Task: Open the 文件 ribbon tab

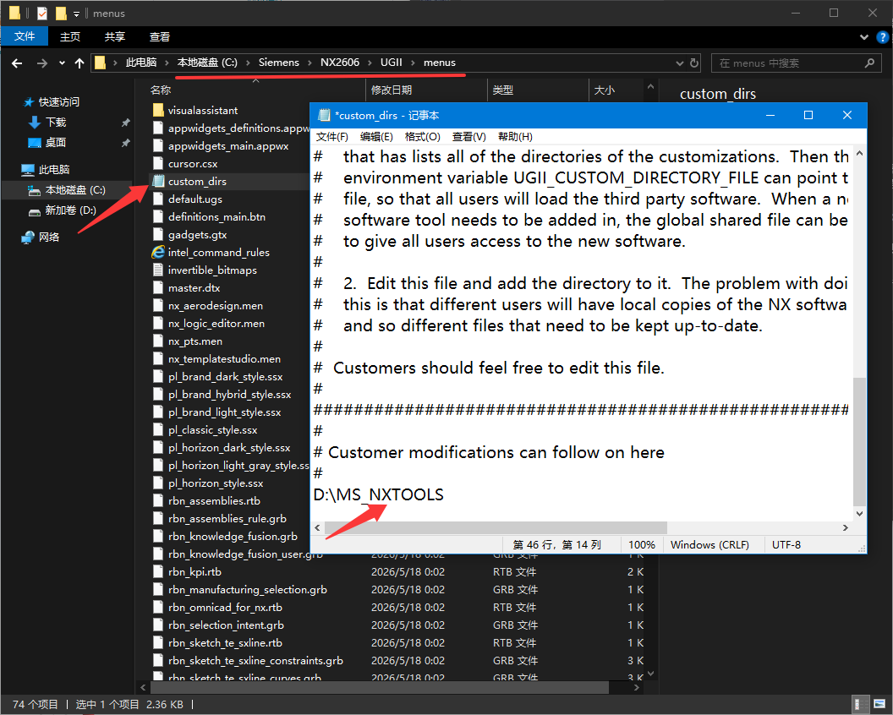Action: pyautogui.click(x=25, y=36)
